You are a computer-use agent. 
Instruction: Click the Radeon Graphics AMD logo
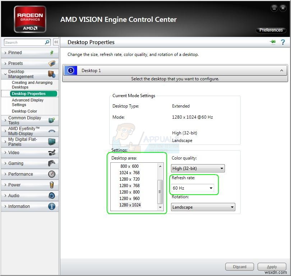pos(30,19)
